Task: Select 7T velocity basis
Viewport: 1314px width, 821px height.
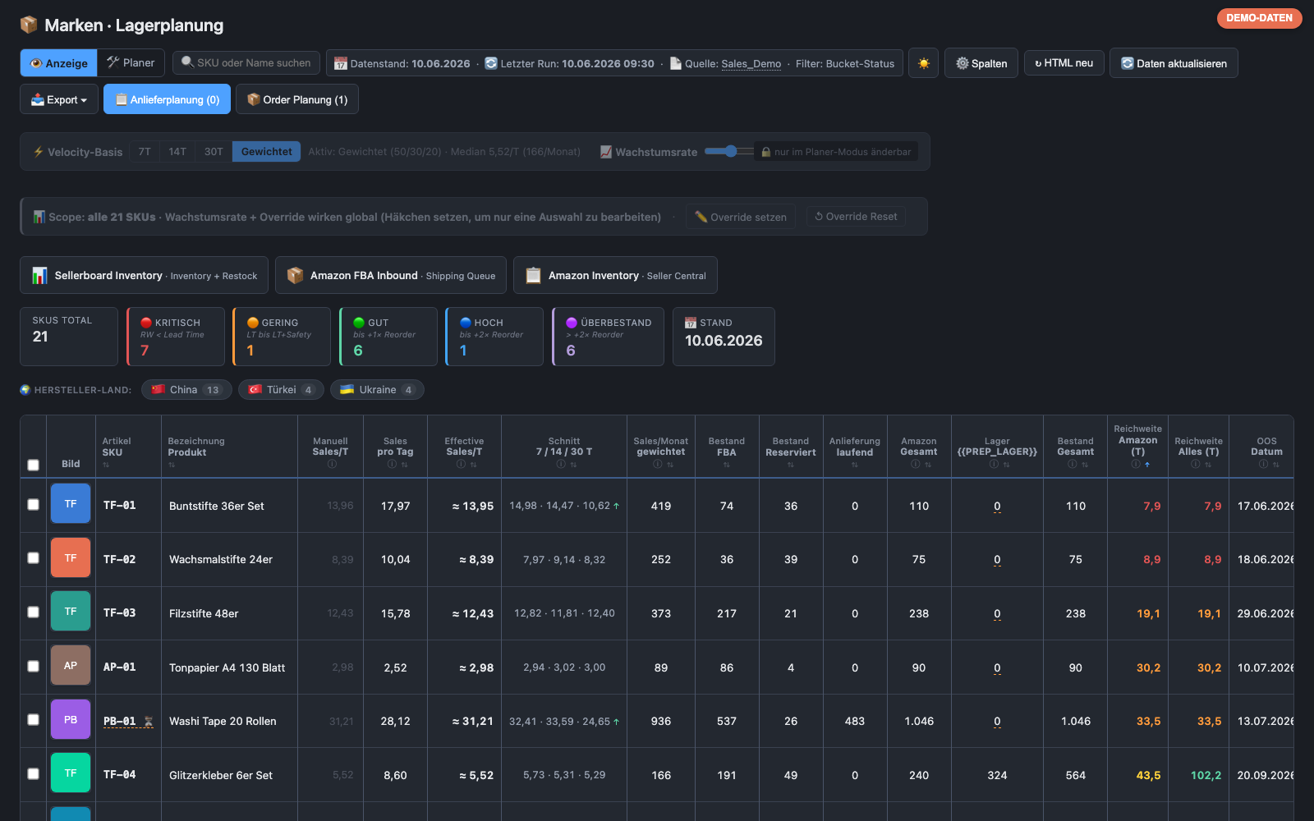Action: (145, 152)
